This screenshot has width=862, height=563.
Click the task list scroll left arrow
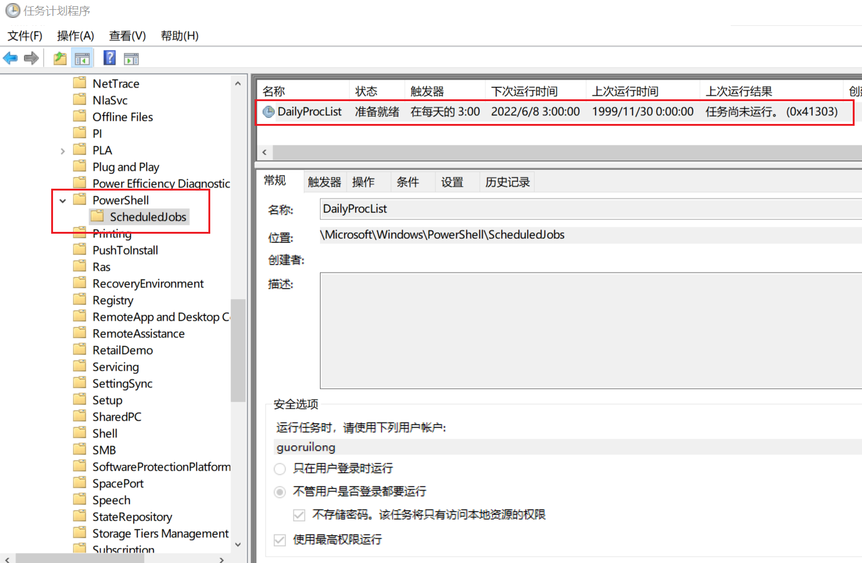point(265,152)
